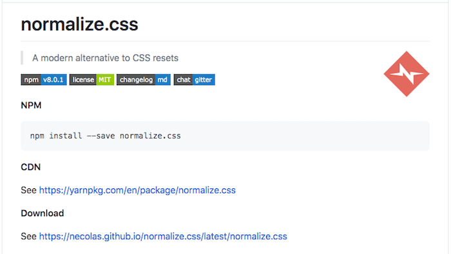Click the CDN section heading
The image size is (451, 254).
point(30,167)
